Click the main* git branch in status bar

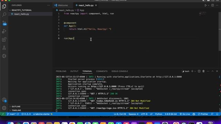[11, 114]
